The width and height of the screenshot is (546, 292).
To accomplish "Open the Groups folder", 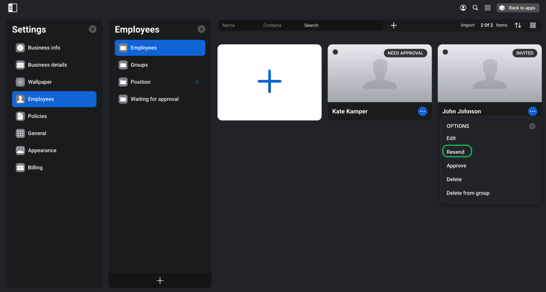I will coord(160,65).
